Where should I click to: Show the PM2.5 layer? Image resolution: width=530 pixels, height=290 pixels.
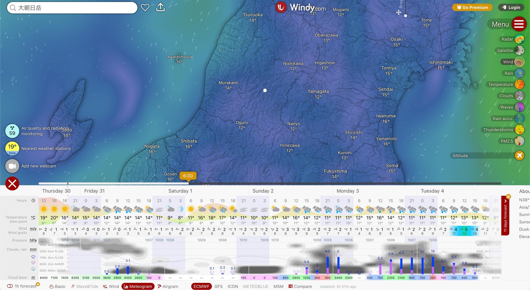pos(519,141)
